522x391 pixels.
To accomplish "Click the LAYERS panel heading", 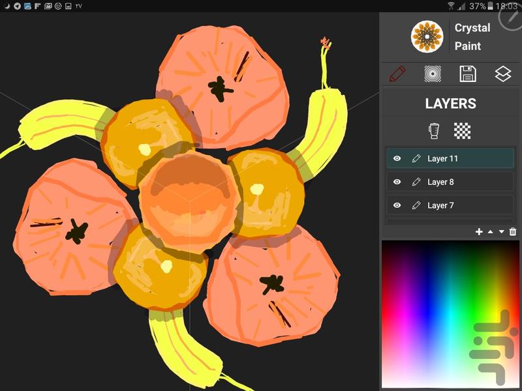I will coord(450,104).
